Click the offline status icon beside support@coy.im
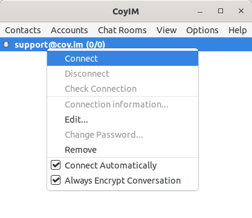 tap(6, 44)
